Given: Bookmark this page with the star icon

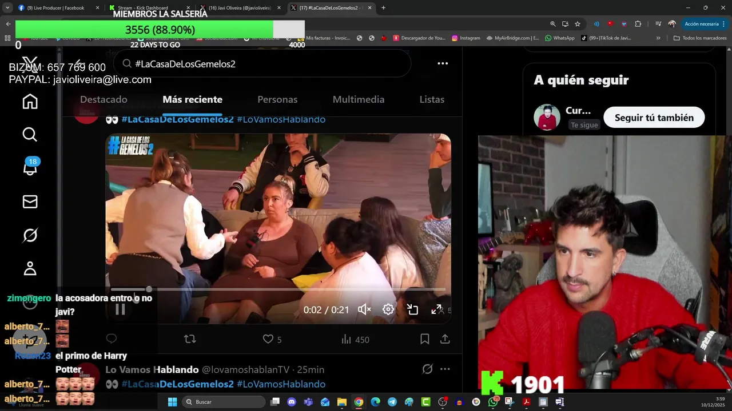Looking at the screenshot, I should click(x=578, y=24).
